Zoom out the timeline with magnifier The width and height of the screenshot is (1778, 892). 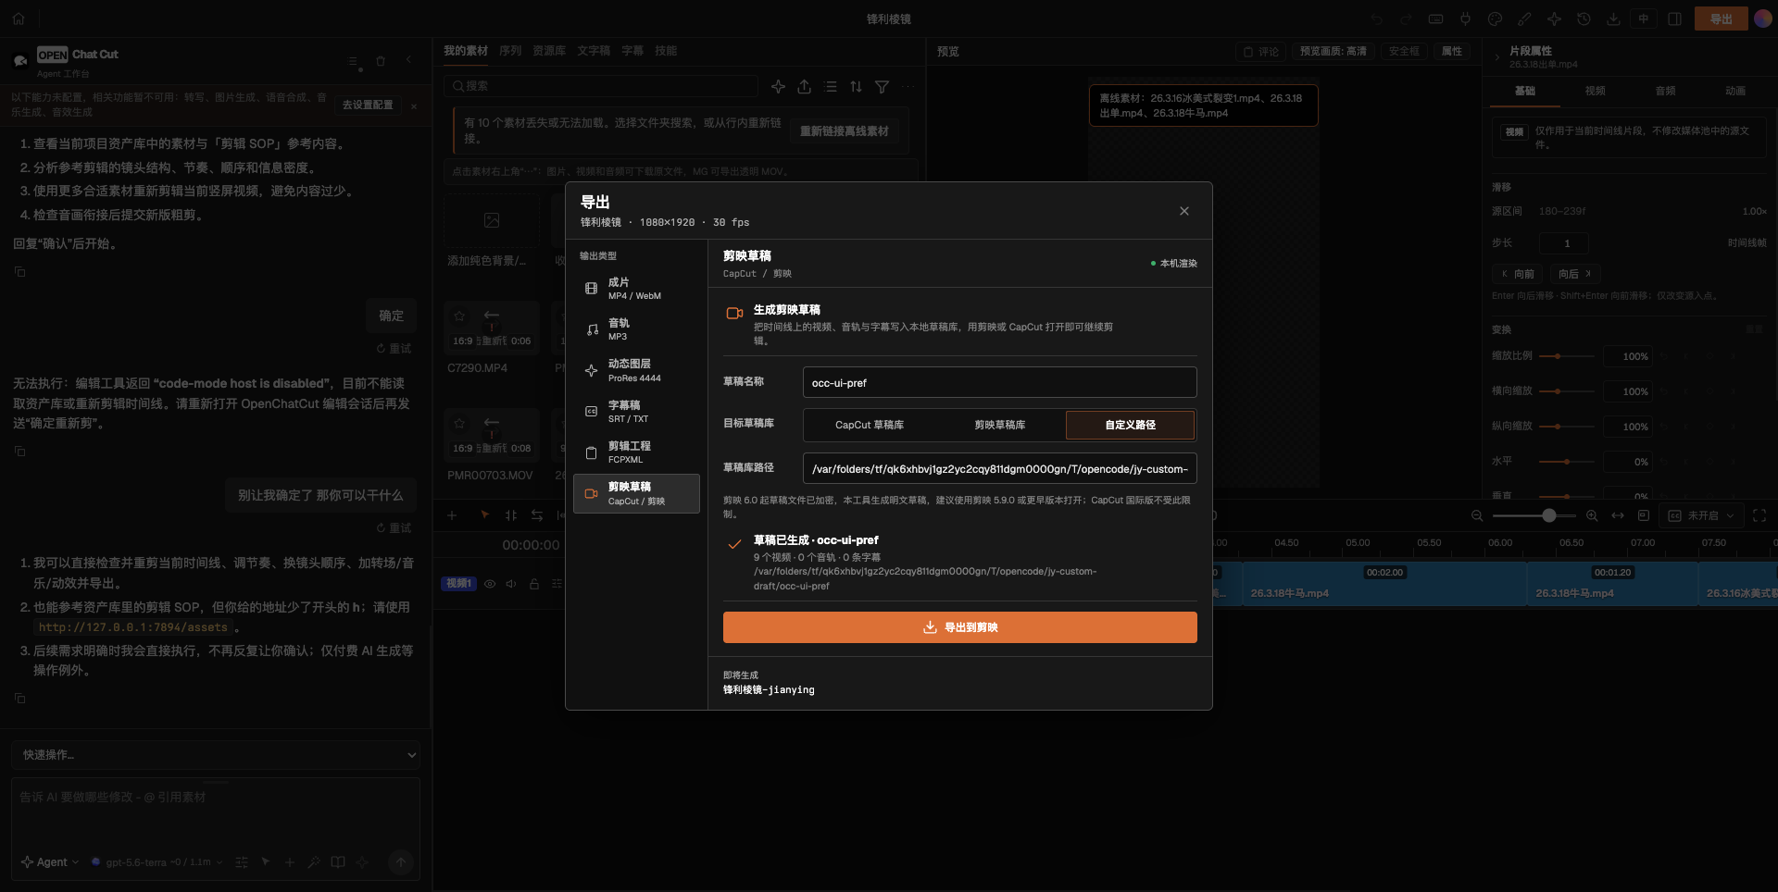pos(1477,515)
